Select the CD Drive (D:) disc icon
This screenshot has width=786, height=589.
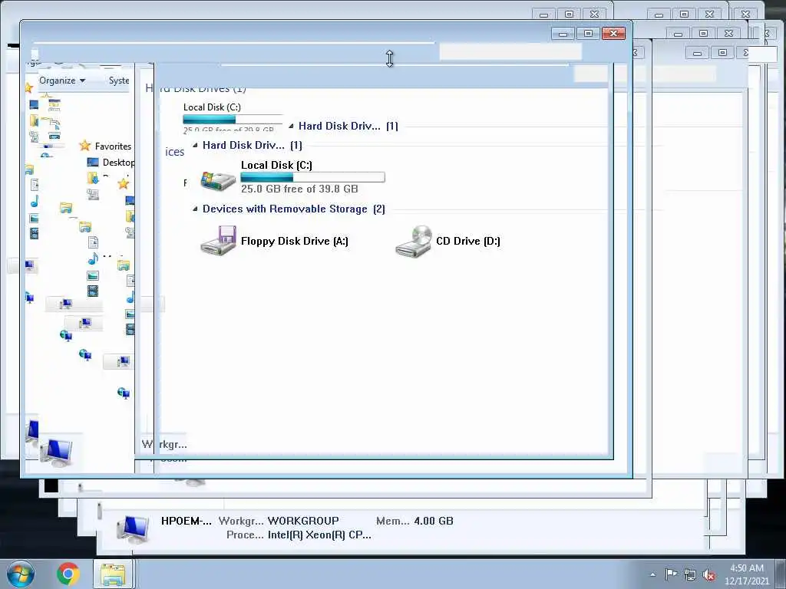click(x=414, y=241)
